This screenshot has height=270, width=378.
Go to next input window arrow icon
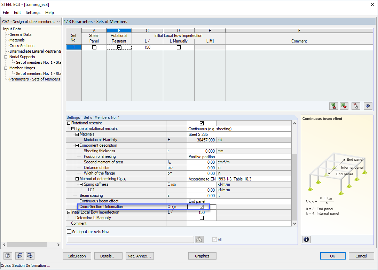[x=30, y=256]
